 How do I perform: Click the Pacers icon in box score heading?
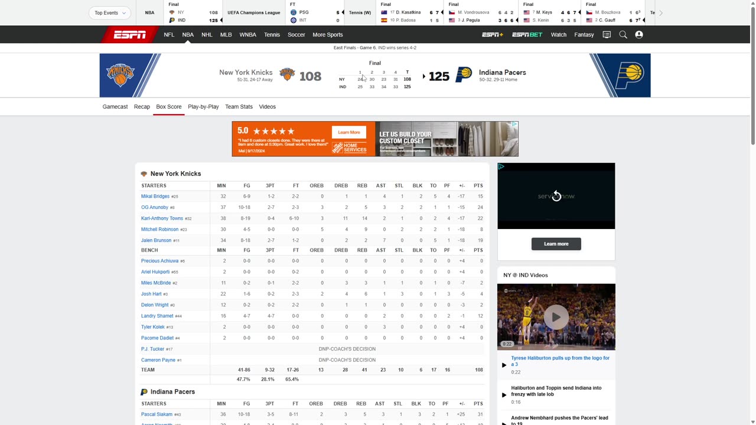(144, 392)
